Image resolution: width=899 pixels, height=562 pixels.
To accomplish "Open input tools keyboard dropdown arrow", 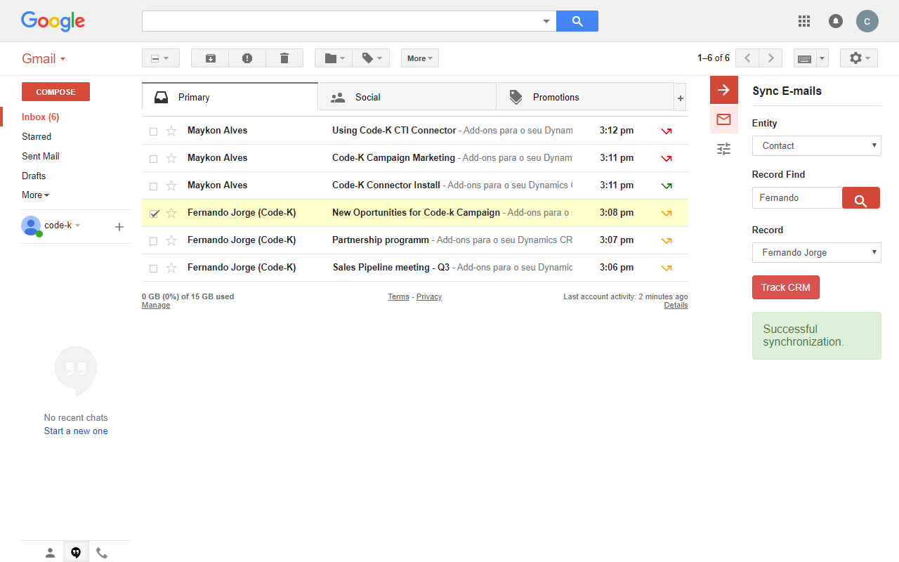I will pos(822,58).
